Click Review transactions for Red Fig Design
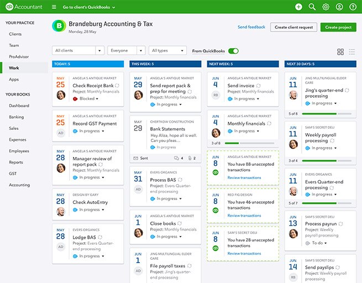Screen dimensions: 362x283 pos(244,216)
